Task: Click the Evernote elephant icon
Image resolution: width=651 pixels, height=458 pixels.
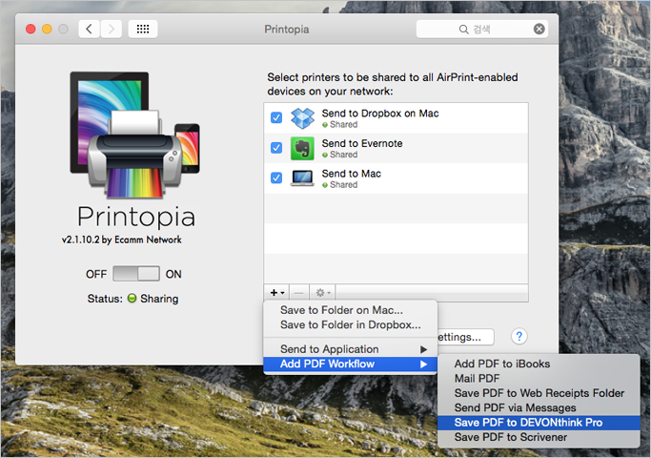Action: pos(302,148)
